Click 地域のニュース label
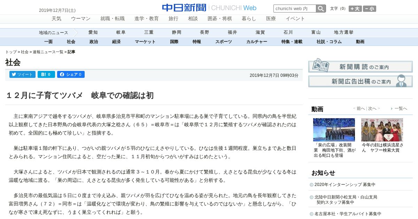 [x=54, y=33]
